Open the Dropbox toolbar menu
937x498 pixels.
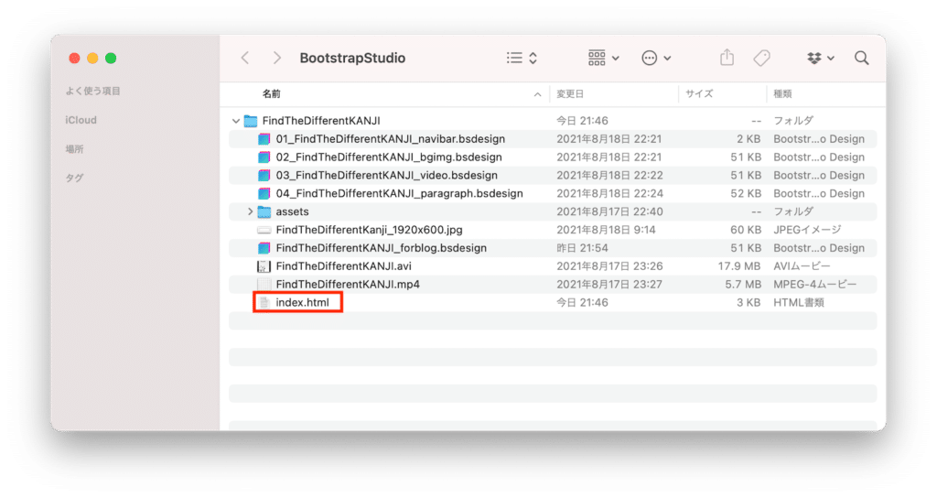click(821, 58)
